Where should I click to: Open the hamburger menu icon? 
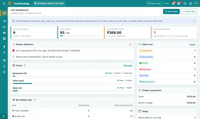coord(4,3)
